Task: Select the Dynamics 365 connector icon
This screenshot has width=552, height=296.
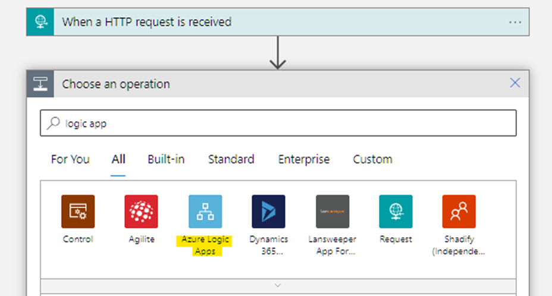Action: point(269,212)
